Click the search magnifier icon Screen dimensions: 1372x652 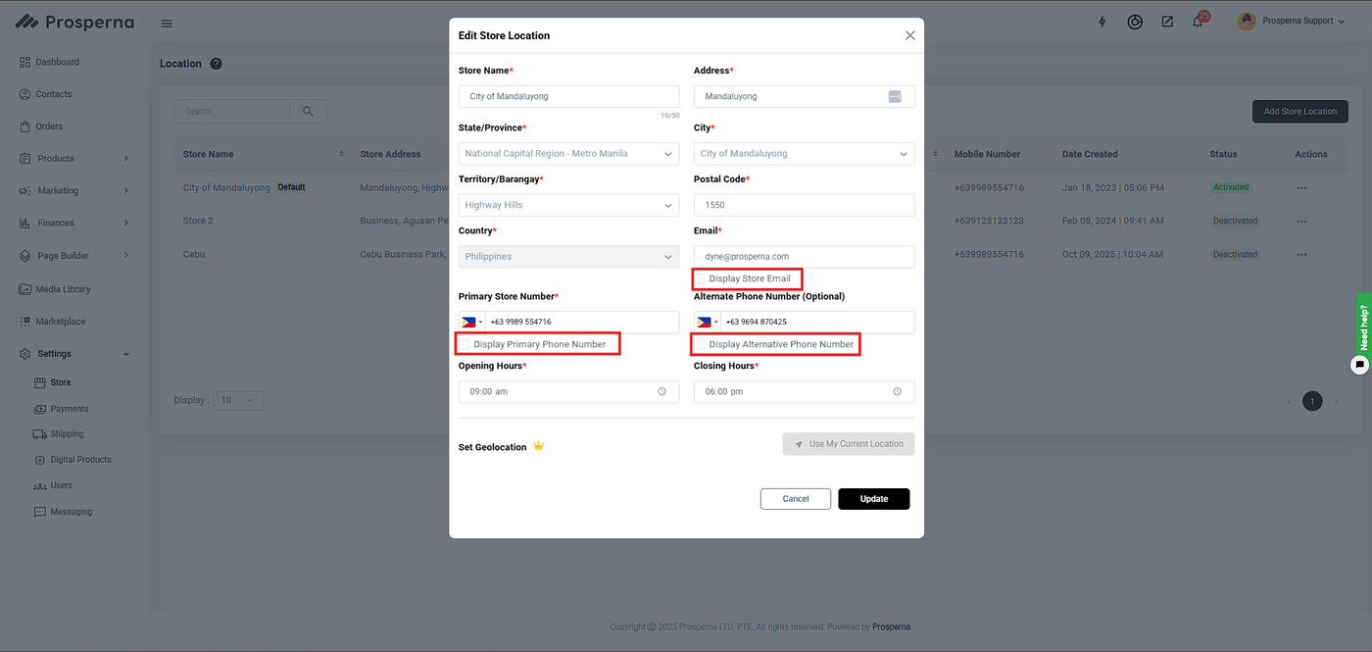pyautogui.click(x=308, y=111)
